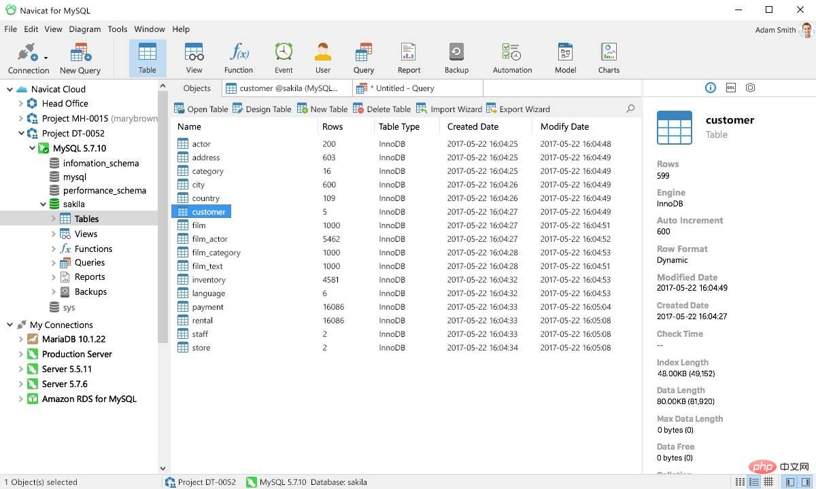Click the Event clock icon
The height and width of the screenshot is (489, 816).
(284, 52)
